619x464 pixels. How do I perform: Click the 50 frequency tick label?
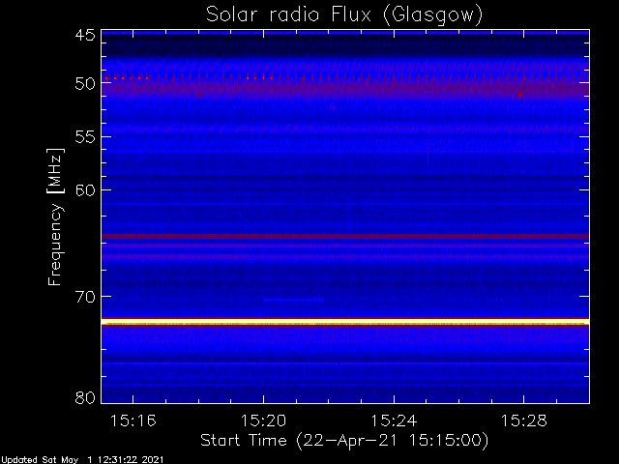[85, 84]
